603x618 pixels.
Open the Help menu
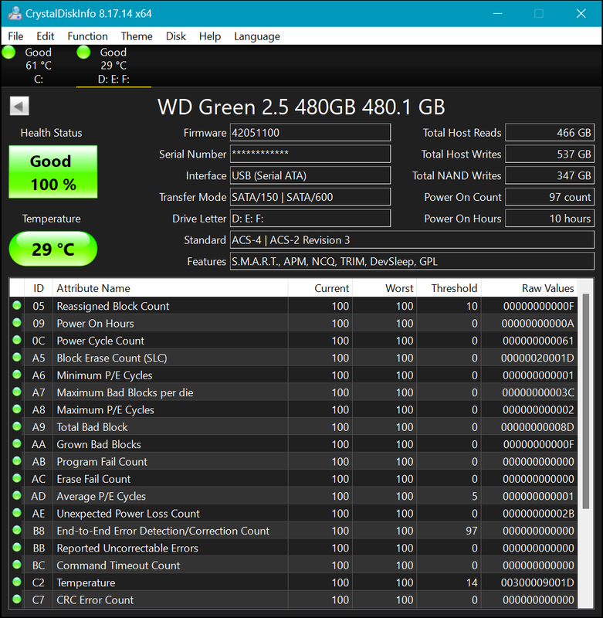point(209,36)
